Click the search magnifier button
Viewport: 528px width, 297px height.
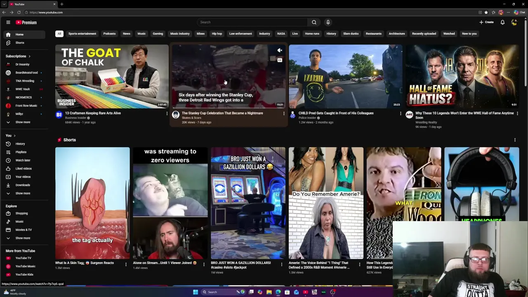pyautogui.click(x=314, y=22)
